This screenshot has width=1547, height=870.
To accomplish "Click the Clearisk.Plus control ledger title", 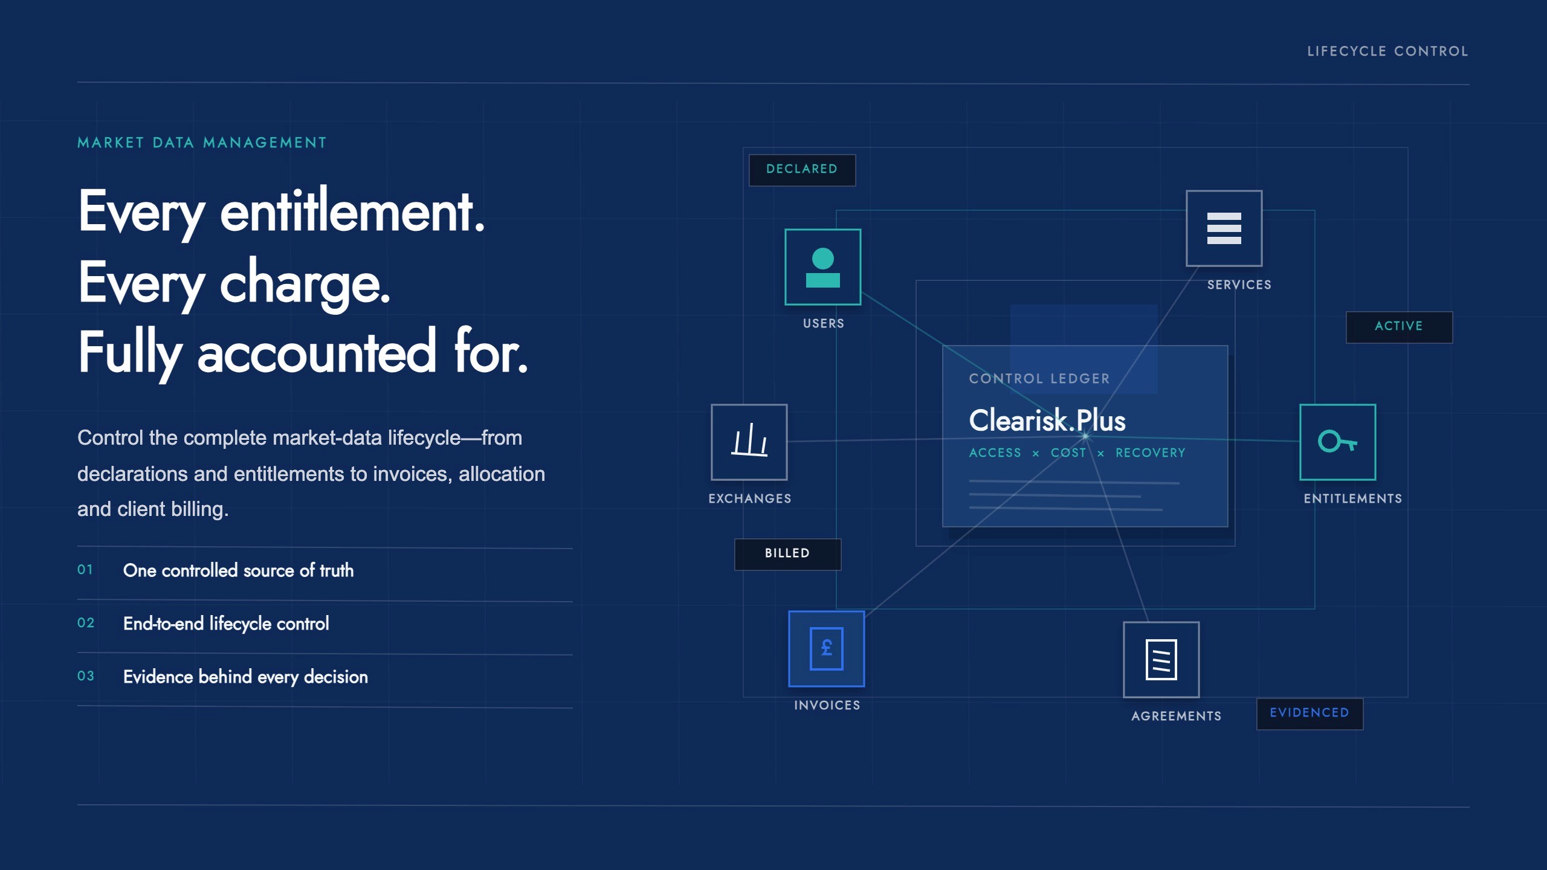I will [1047, 420].
